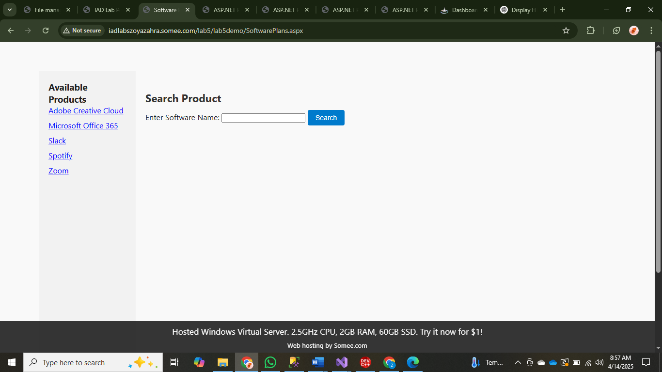662x372 pixels.
Task: Show hidden system tray icons
Action: (518, 362)
